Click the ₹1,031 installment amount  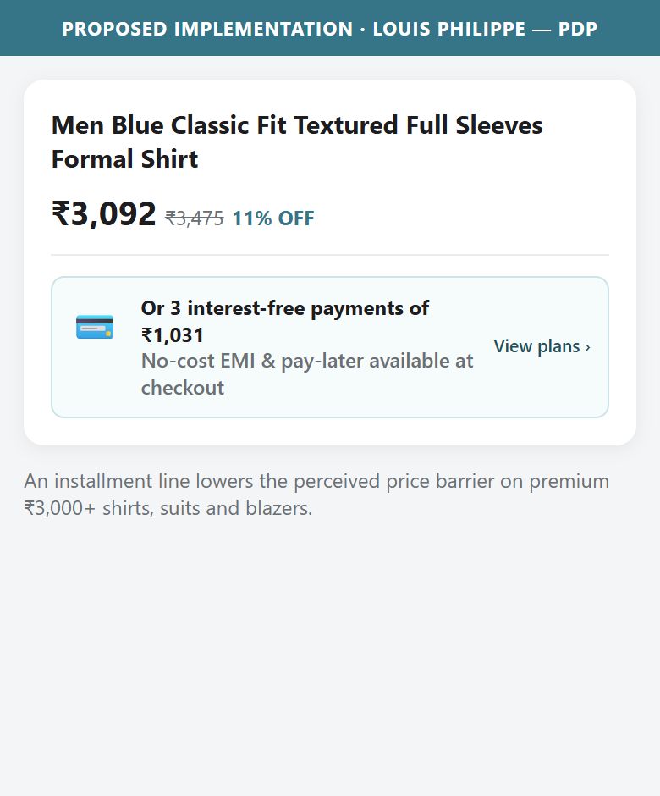(x=173, y=335)
